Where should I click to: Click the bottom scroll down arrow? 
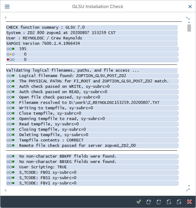pyautogui.click(x=189, y=189)
